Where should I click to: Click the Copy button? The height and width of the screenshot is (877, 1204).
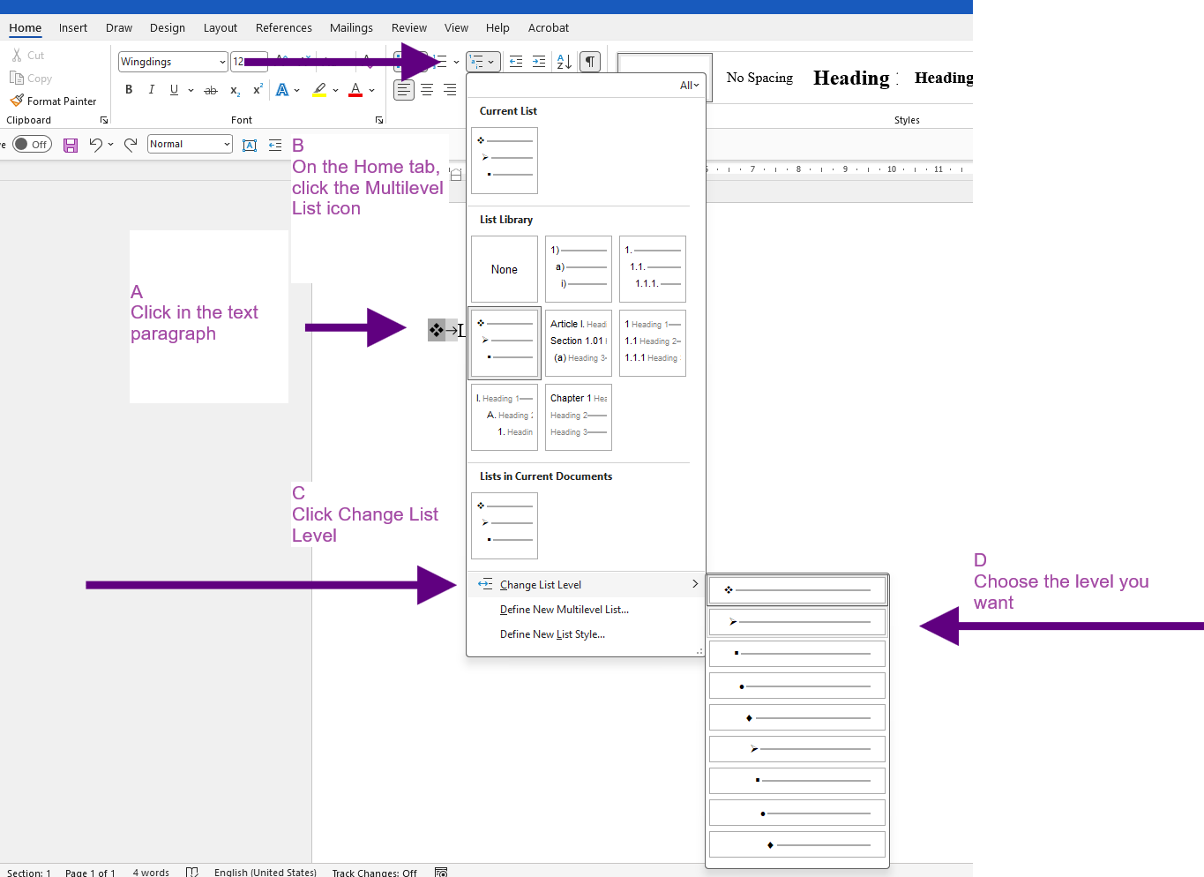coord(31,78)
